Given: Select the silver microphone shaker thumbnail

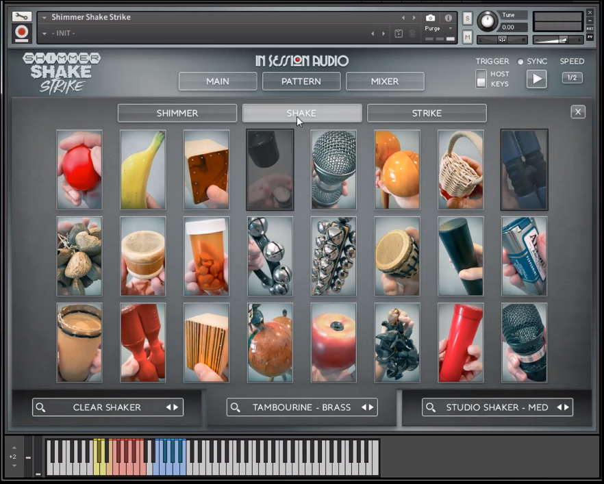Looking at the screenshot, I should click(x=334, y=170).
